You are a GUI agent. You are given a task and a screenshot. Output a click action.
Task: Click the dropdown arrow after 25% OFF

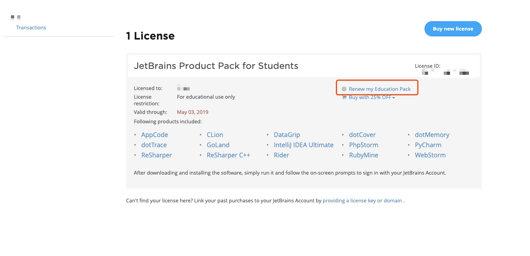click(394, 97)
